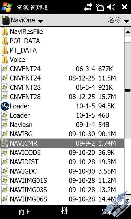This screenshot has width=131, height=219.
Task: Grab the vertical scrollbar thumb
Action: [x=127, y=91]
